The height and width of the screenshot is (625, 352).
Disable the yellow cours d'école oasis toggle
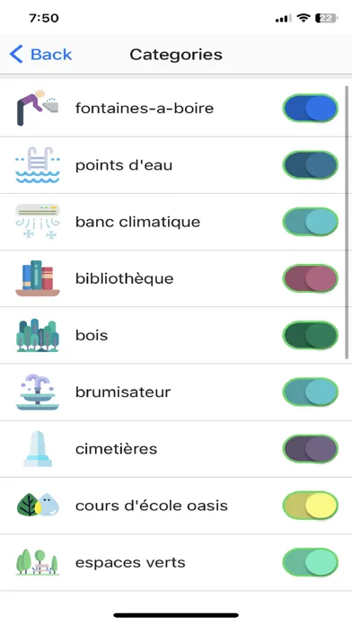coord(310,506)
